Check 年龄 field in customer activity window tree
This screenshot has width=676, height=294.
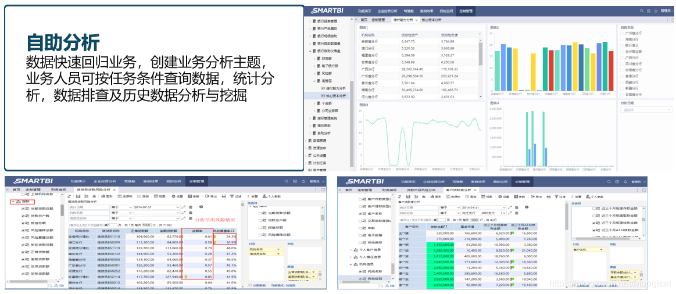pos(360,228)
